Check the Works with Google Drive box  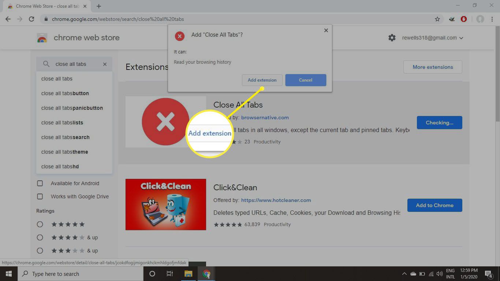pyautogui.click(x=40, y=196)
